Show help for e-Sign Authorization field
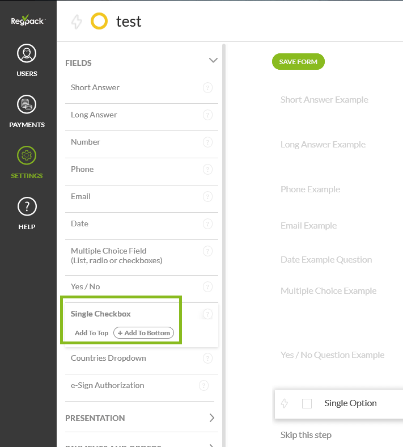The height and width of the screenshot is (447, 403). point(204,386)
